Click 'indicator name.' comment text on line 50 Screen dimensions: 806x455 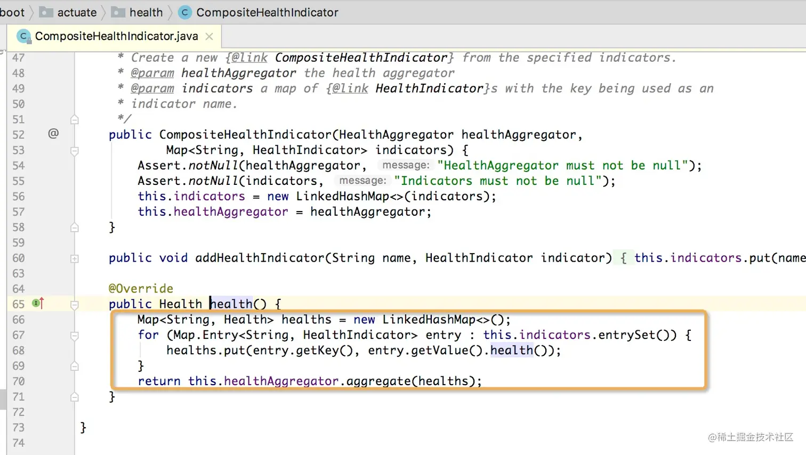(184, 104)
